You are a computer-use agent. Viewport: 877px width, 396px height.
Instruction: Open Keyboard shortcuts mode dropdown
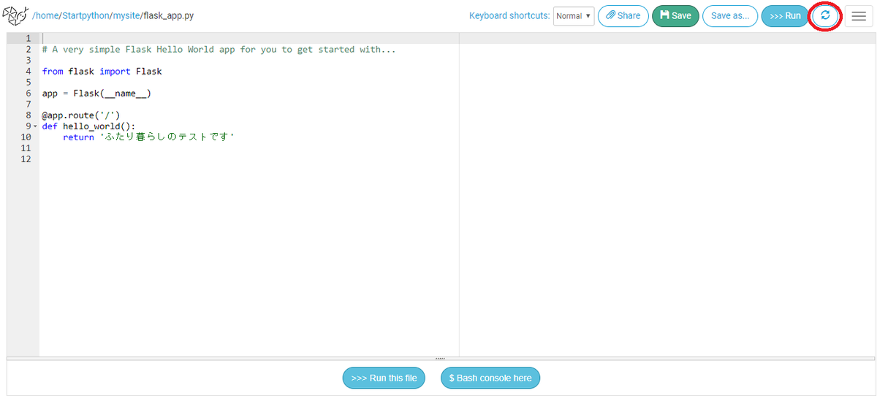[x=574, y=16]
